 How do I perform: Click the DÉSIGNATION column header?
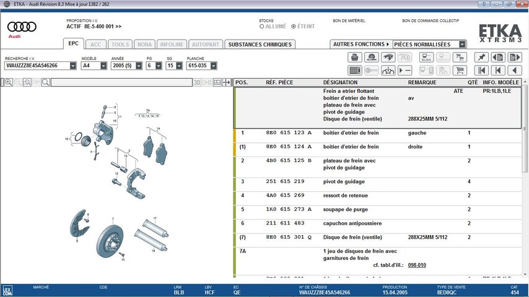(340, 82)
